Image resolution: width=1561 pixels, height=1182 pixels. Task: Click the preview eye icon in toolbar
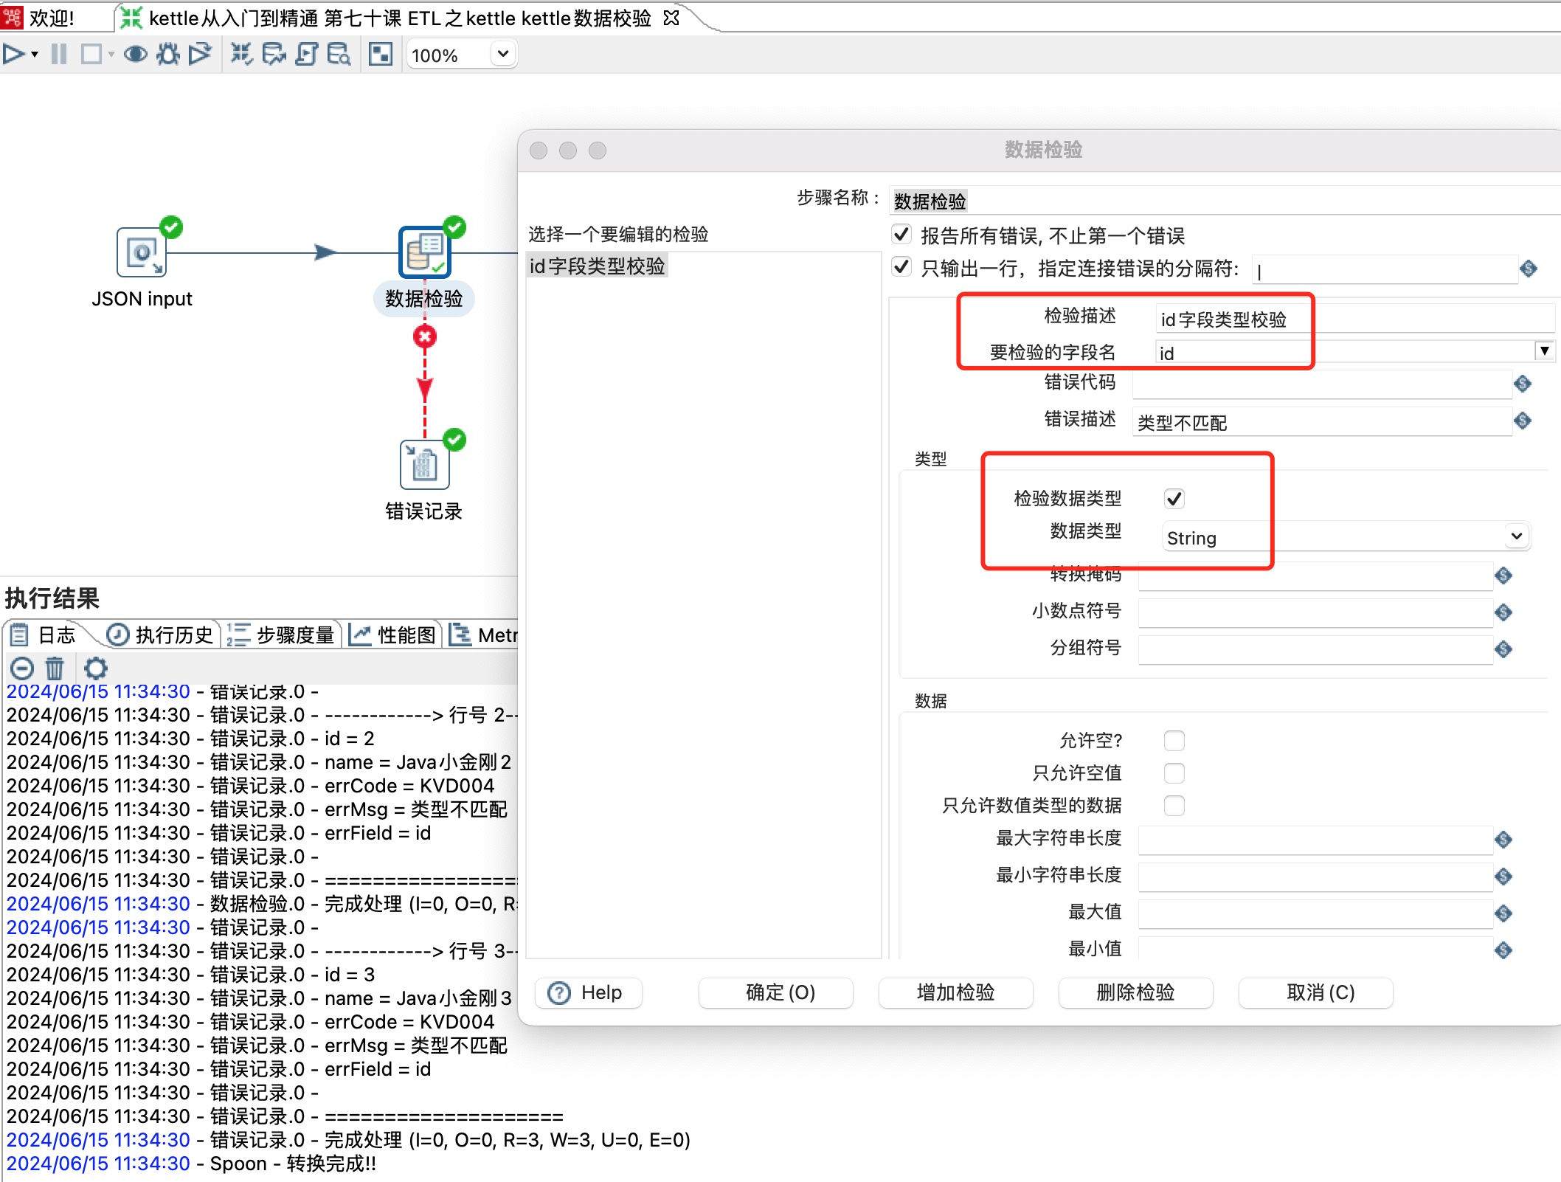(136, 54)
